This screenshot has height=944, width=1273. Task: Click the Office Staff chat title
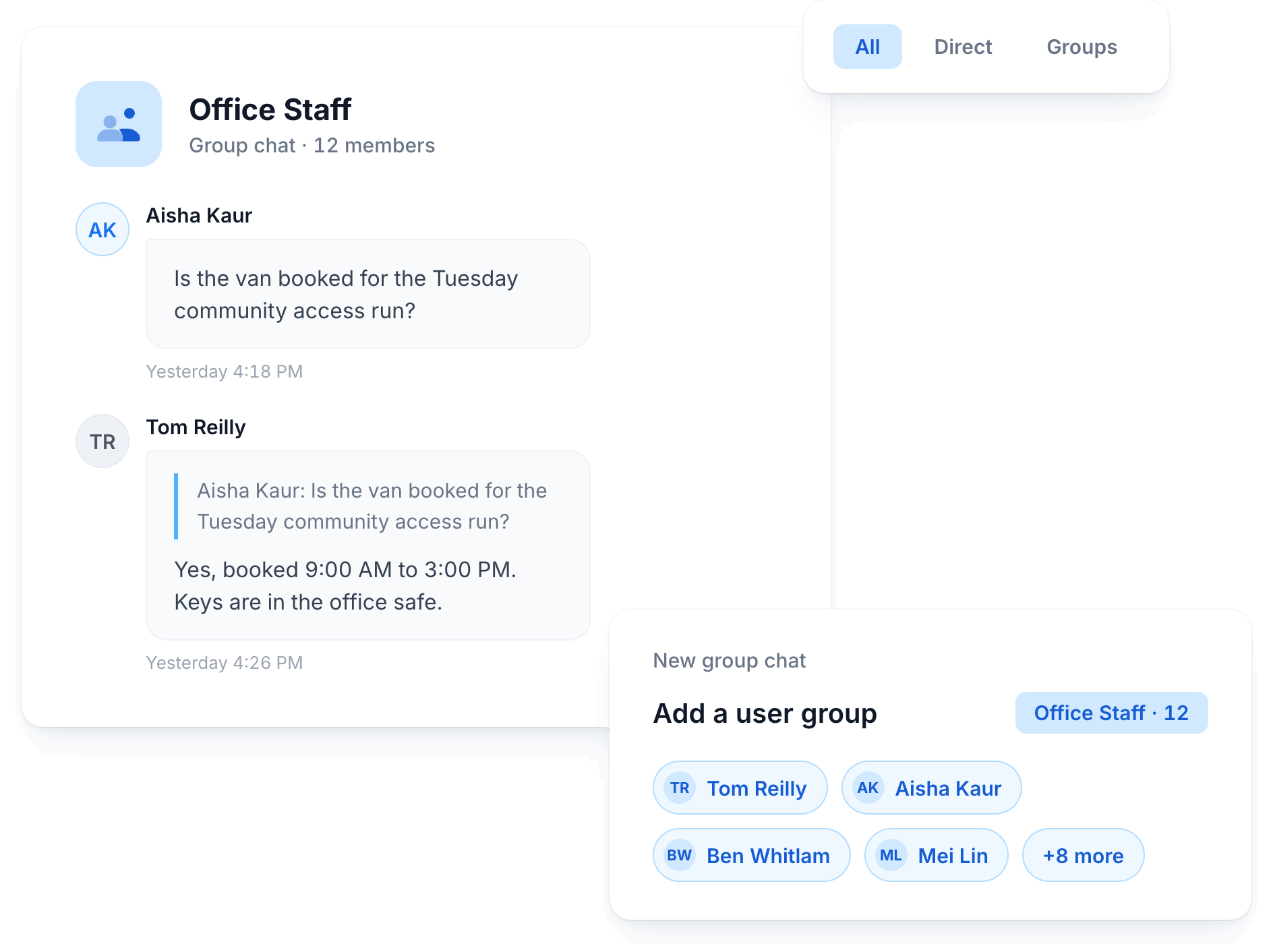[x=270, y=109]
